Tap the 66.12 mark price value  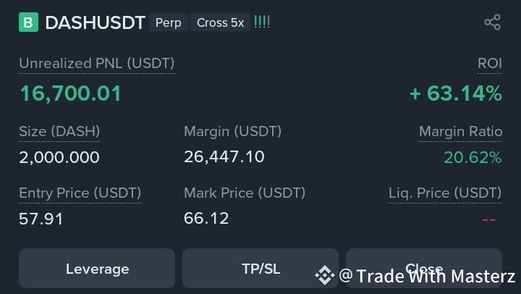pos(206,218)
